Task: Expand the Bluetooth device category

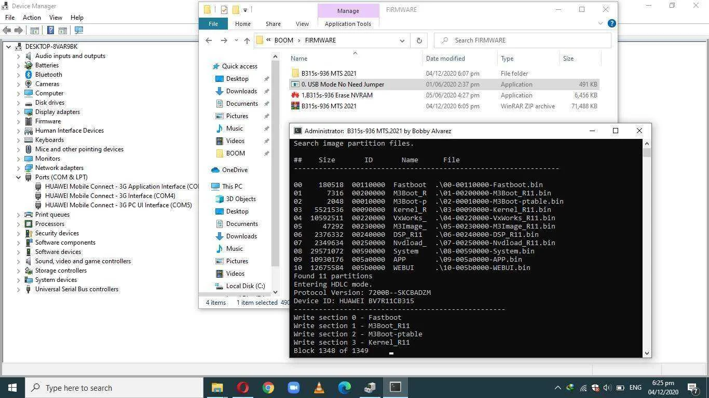Action: (18, 75)
